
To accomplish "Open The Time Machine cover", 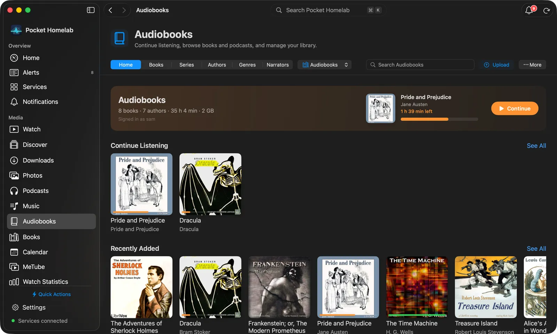I will [417, 287].
